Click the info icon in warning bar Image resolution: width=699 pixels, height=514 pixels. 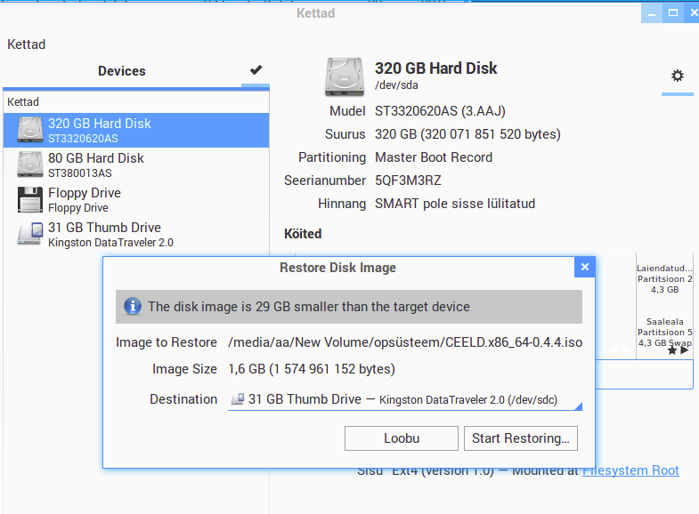coord(133,307)
